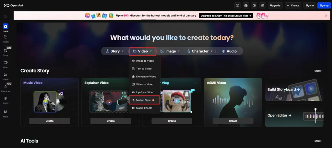332x148 pixels.
Task: Expand the Character dropdown
Action: tap(200, 51)
